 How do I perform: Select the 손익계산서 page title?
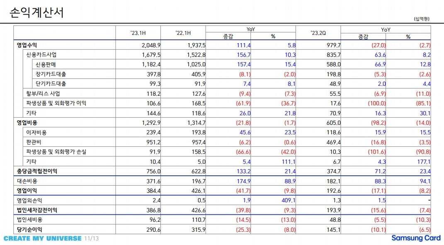[36, 13]
